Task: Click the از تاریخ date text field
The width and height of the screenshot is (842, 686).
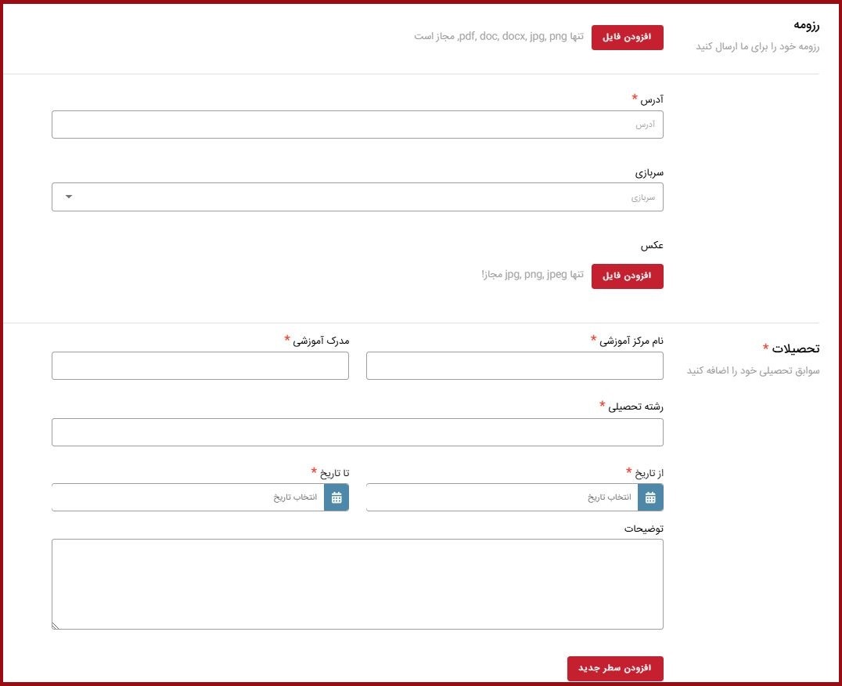Action: [502, 497]
